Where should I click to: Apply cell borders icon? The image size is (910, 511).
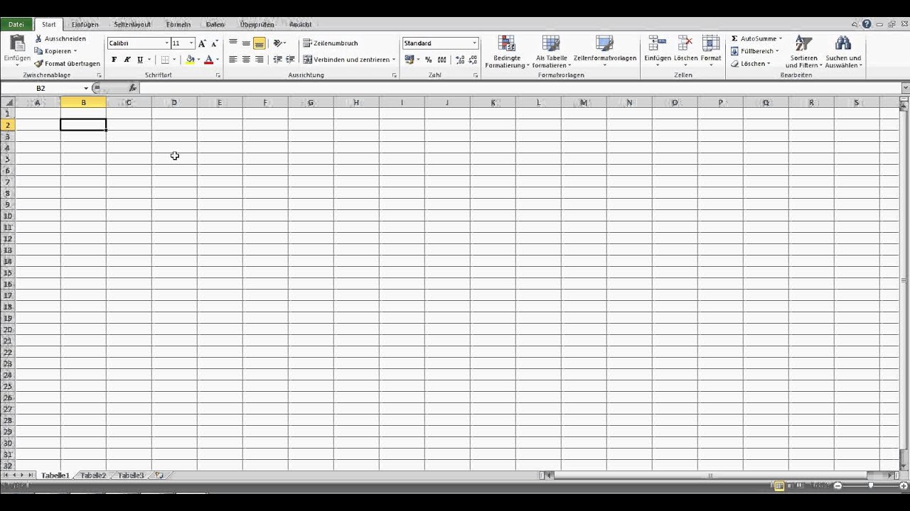click(x=165, y=60)
